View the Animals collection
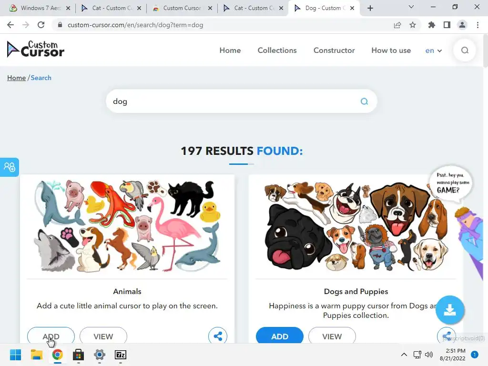 (x=103, y=336)
